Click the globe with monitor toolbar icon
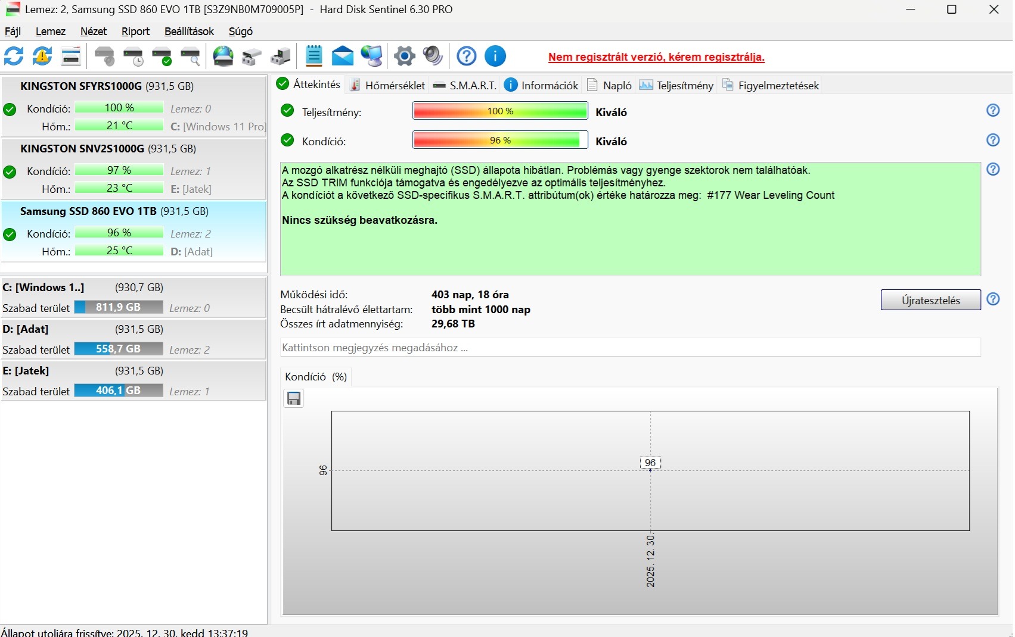 (x=372, y=57)
